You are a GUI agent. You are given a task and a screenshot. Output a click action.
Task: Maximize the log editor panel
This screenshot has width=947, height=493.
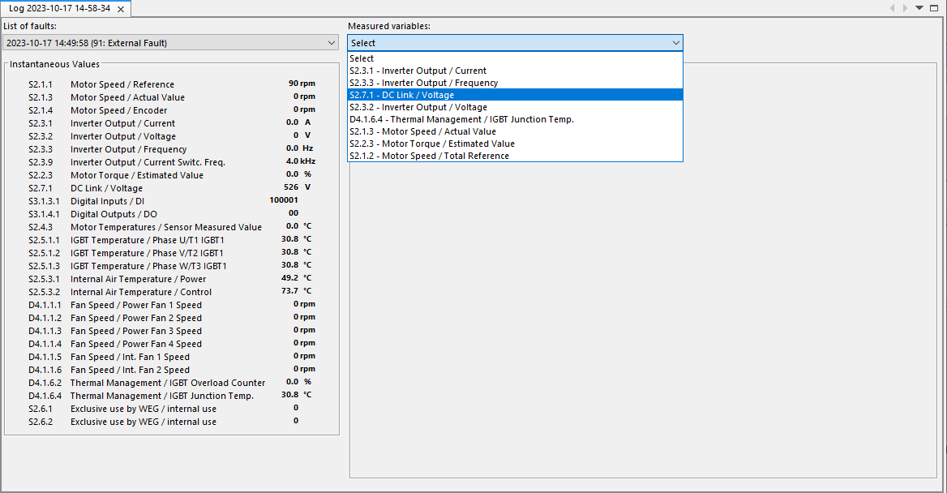[x=934, y=8]
